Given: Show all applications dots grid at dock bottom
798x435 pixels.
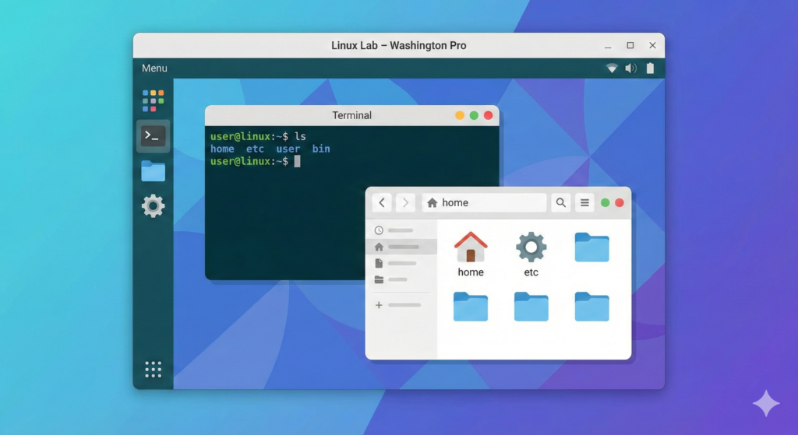Looking at the screenshot, I should click(154, 370).
